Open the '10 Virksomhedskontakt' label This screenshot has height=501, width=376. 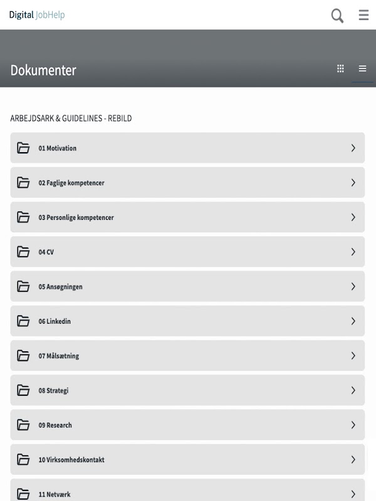[71, 460]
